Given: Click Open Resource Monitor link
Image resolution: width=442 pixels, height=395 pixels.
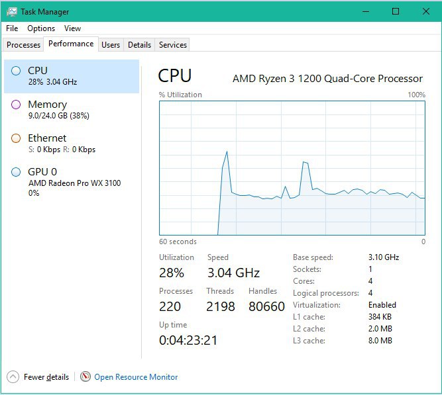Looking at the screenshot, I should 136,377.
